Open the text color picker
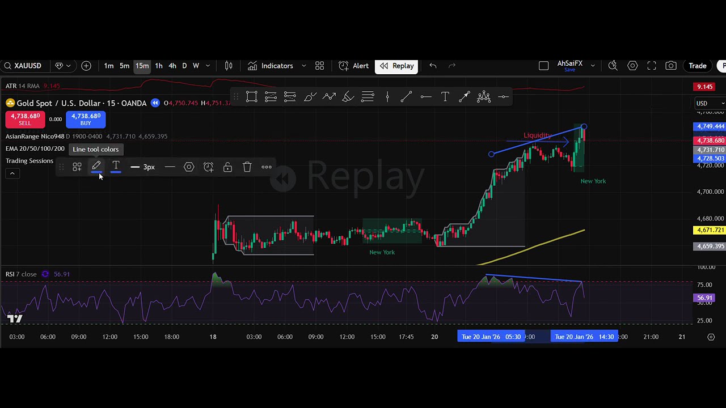Screen dimensions: 726x408 (x=116, y=167)
